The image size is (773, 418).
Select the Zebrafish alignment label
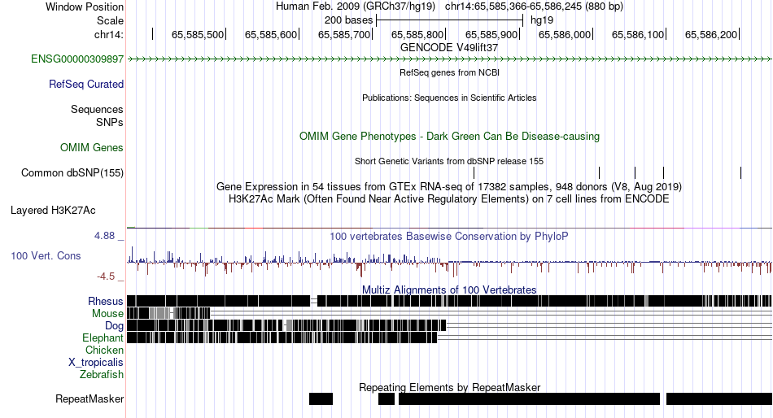pos(101,375)
